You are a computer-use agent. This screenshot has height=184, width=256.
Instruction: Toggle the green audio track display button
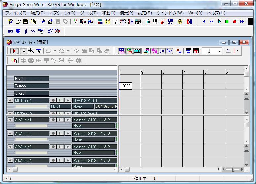(x=129, y=51)
